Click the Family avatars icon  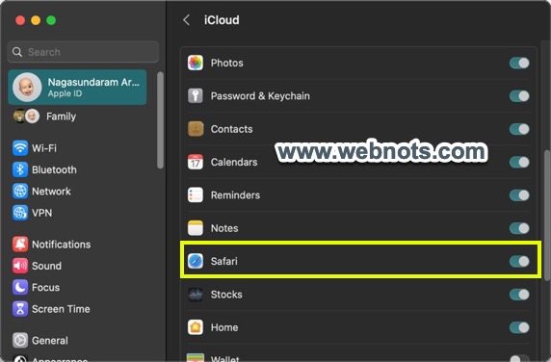(26, 116)
